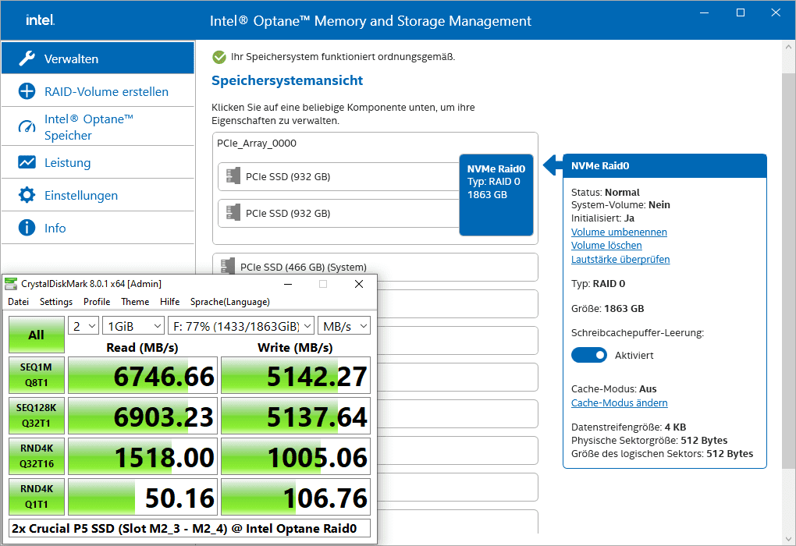Image resolution: width=796 pixels, height=546 pixels.
Task: Minimize the CrystalDiskMark window
Action: click(288, 284)
